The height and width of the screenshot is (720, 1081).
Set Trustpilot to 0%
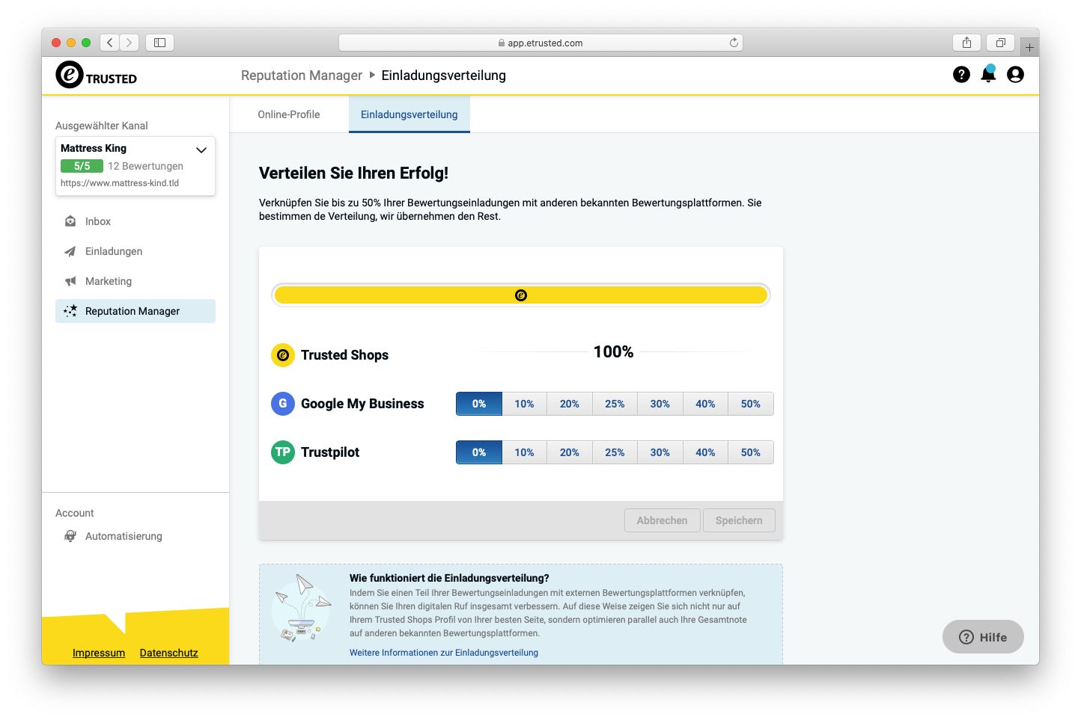tap(479, 452)
